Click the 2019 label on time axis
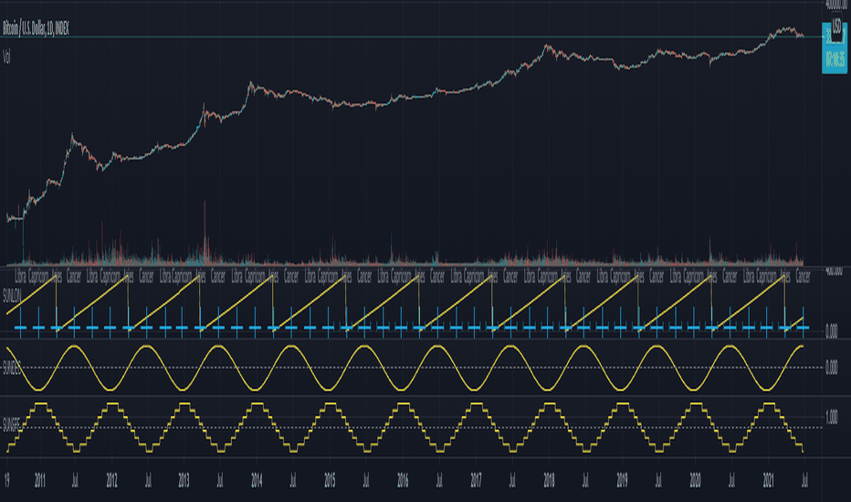Viewport: 851px width, 502px height. tap(622, 480)
